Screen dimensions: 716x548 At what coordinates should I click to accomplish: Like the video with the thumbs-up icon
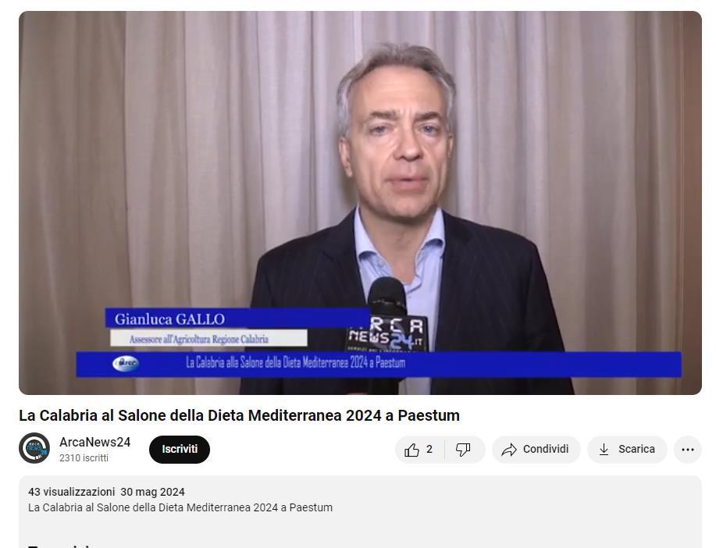pos(411,450)
